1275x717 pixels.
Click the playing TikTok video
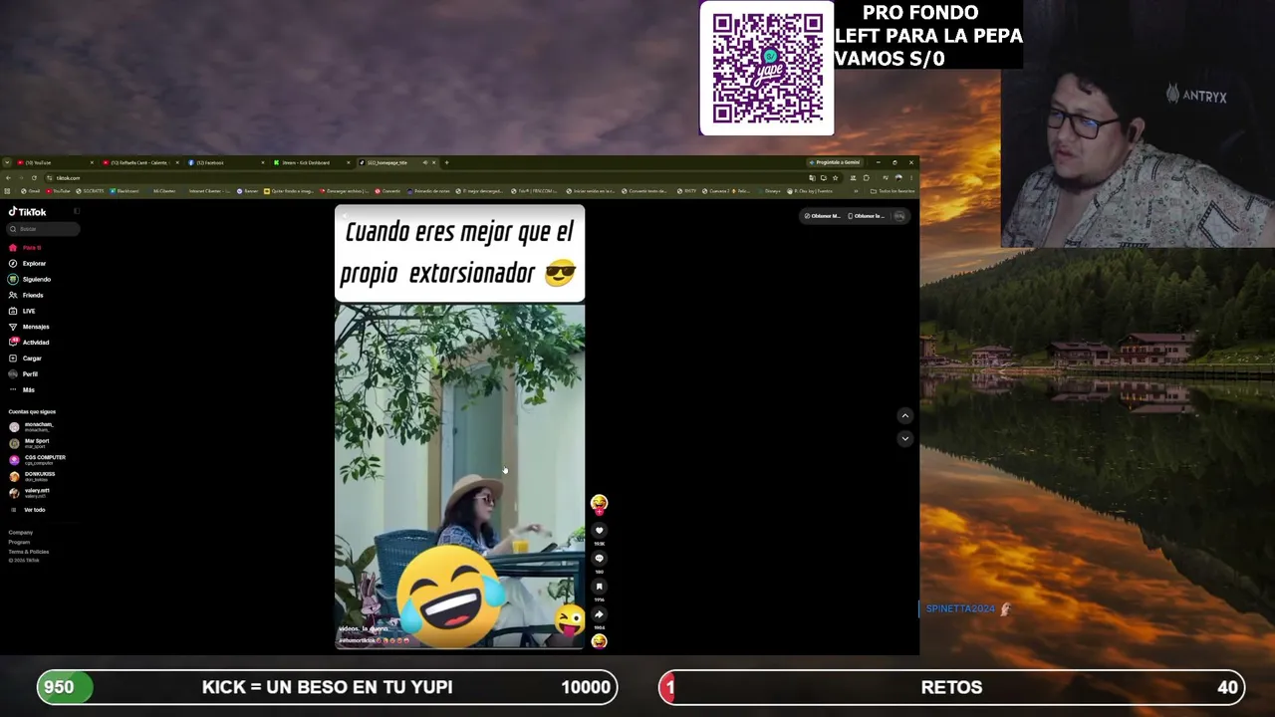459,427
